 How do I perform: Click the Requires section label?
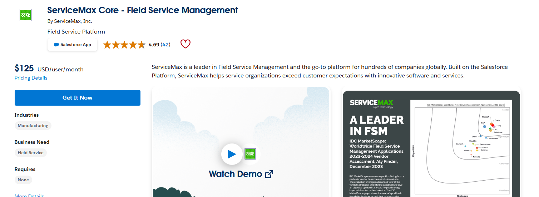[x=25, y=169]
